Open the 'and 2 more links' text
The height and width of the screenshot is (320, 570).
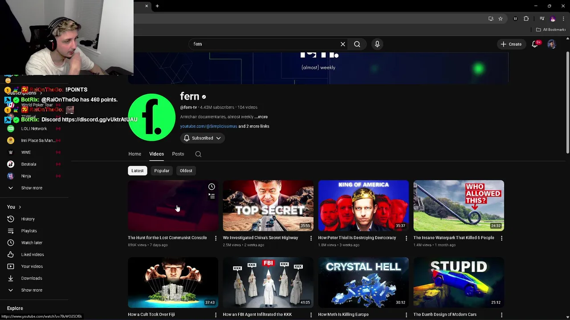tap(254, 126)
